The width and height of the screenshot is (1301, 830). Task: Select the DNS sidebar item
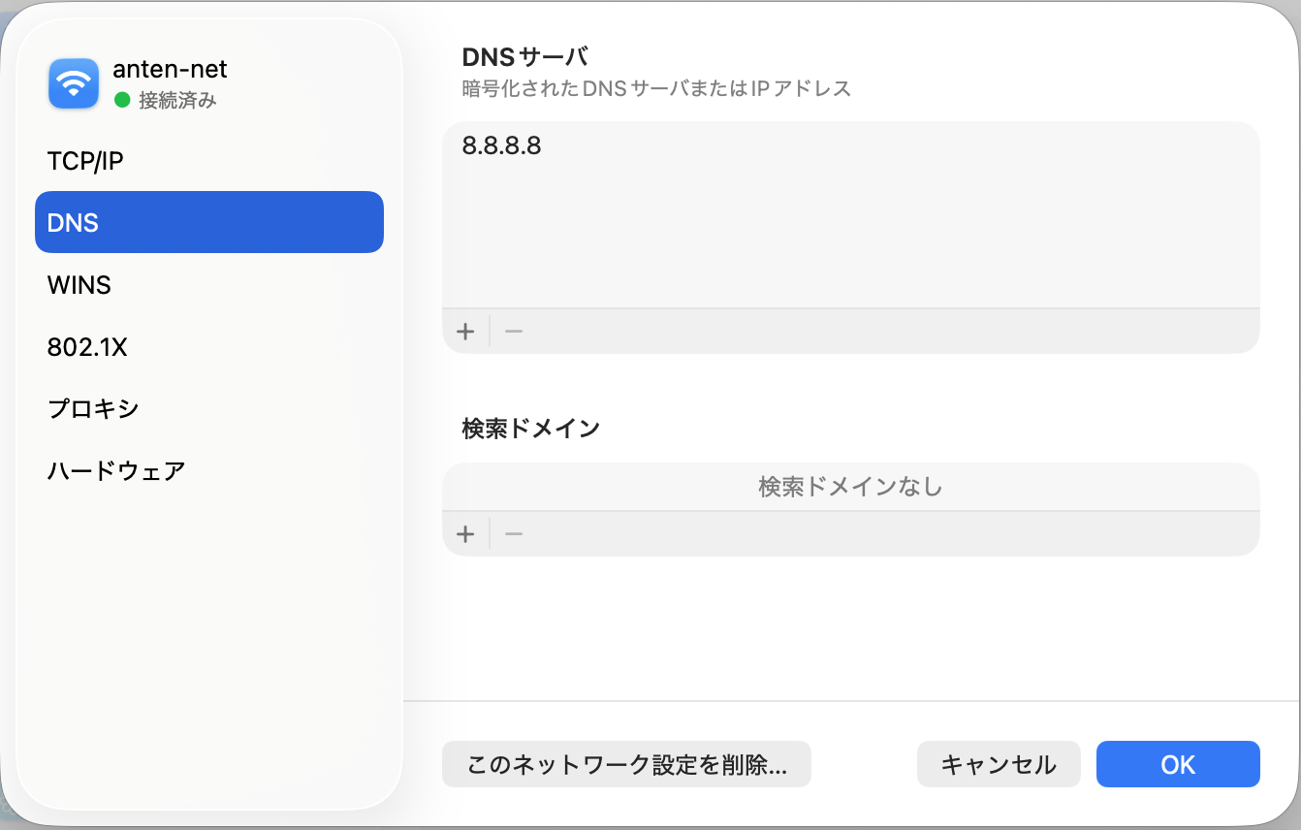point(208,222)
